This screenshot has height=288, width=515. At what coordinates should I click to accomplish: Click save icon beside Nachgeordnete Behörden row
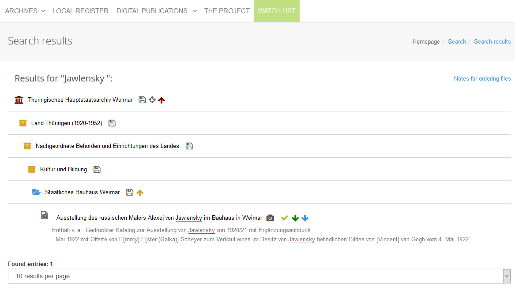coord(189,146)
